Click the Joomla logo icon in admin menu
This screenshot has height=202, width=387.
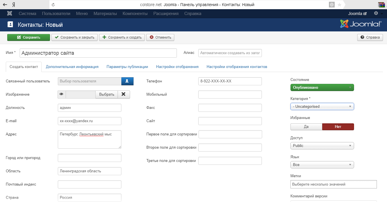(10, 14)
